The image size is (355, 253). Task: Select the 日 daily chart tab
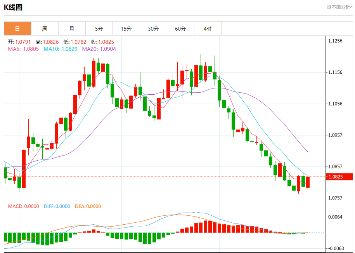tap(17, 29)
